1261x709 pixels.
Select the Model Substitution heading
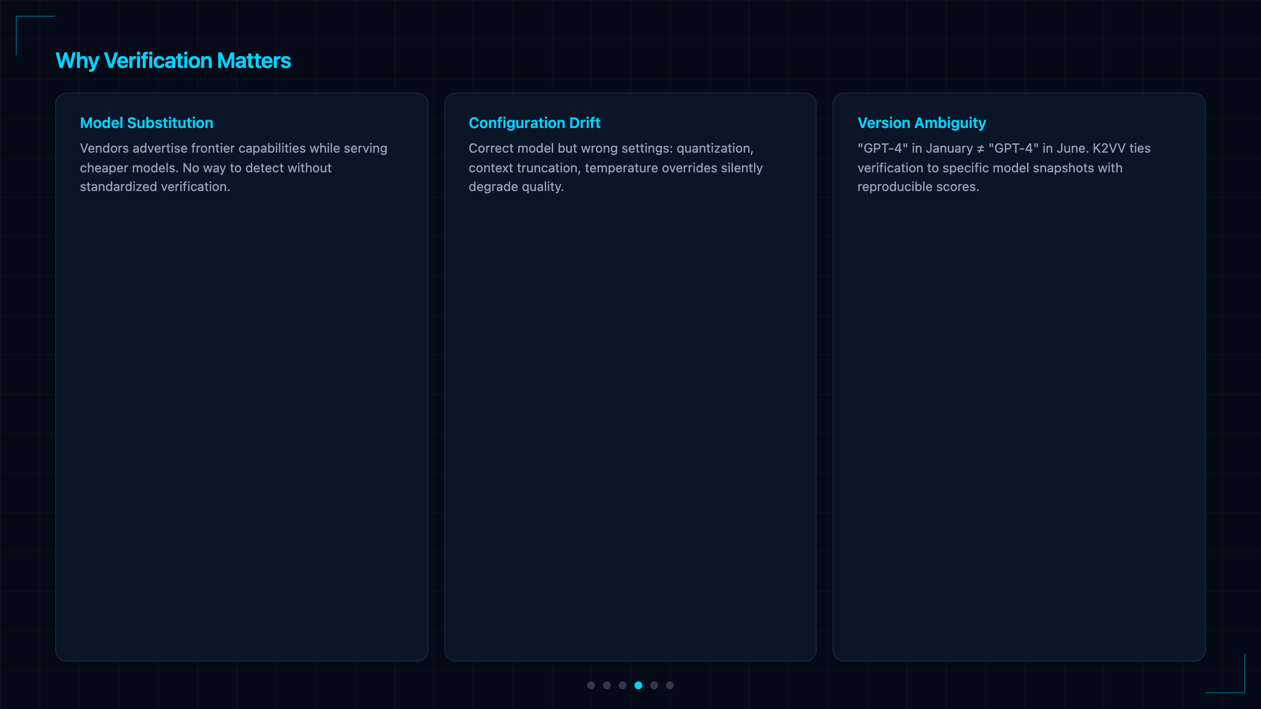[x=147, y=123]
